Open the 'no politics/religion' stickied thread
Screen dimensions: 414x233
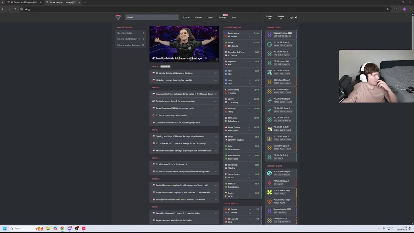(x=130, y=33)
